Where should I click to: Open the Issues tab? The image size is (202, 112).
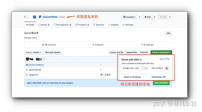point(44,25)
